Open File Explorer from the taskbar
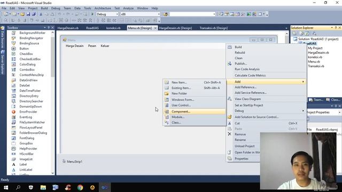 pos(43,187)
